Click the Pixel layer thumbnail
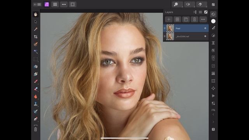 click(x=170, y=28)
